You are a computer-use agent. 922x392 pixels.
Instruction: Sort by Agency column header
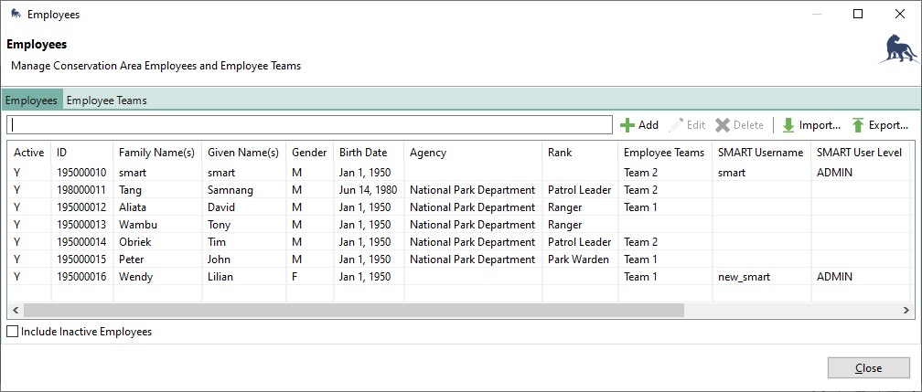427,152
